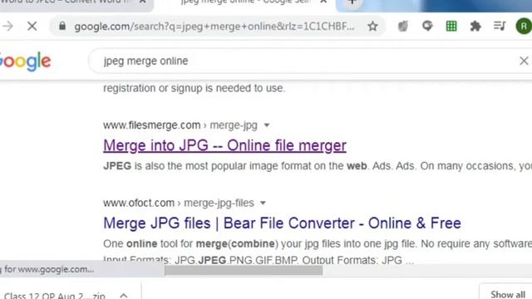Open Merge JPG files Bear File Converter link
Image resolution: width=532 pixels, height=299 pixels.
282,223
